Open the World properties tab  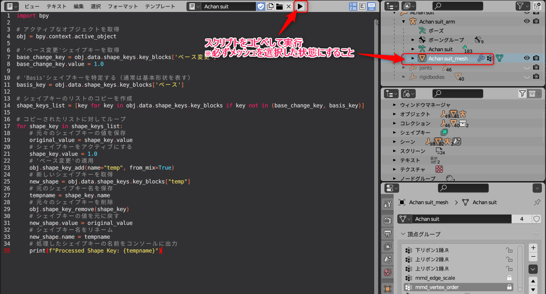(387, 272)
